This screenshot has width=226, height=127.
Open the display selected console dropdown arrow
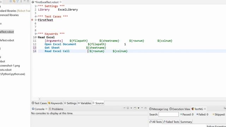coord(131,108)
